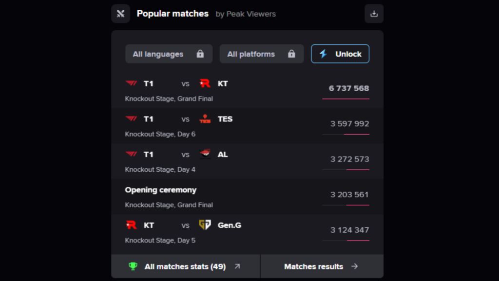Click the lock icon on All platforms filter
Screen dimensions: 499x281
pos(291,54)
